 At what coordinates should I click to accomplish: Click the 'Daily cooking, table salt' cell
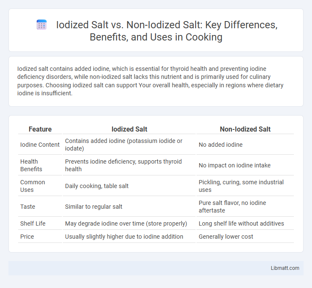pos(129,186)
